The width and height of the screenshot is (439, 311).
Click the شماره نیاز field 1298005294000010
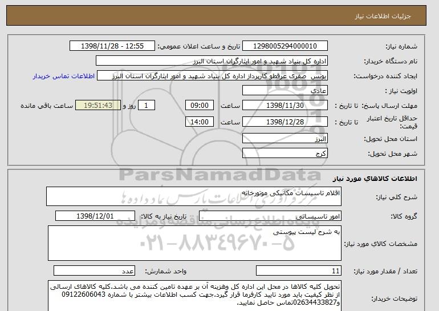coord(285,46)
